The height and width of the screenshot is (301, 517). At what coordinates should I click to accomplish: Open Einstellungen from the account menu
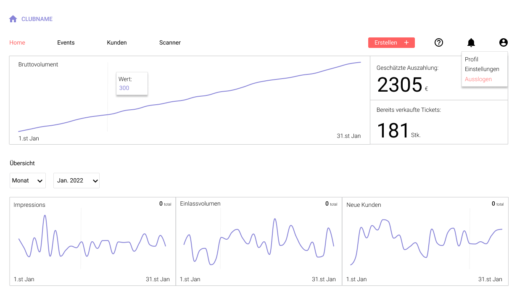point(482,69)
